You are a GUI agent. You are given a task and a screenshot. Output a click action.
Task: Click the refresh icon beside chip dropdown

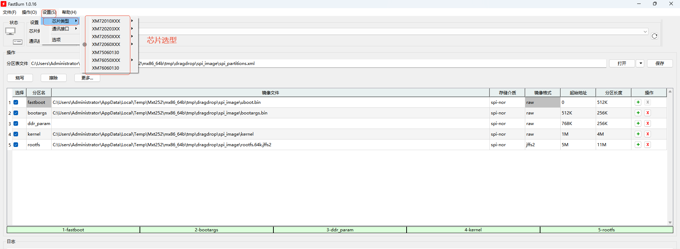tap(654, 36)
